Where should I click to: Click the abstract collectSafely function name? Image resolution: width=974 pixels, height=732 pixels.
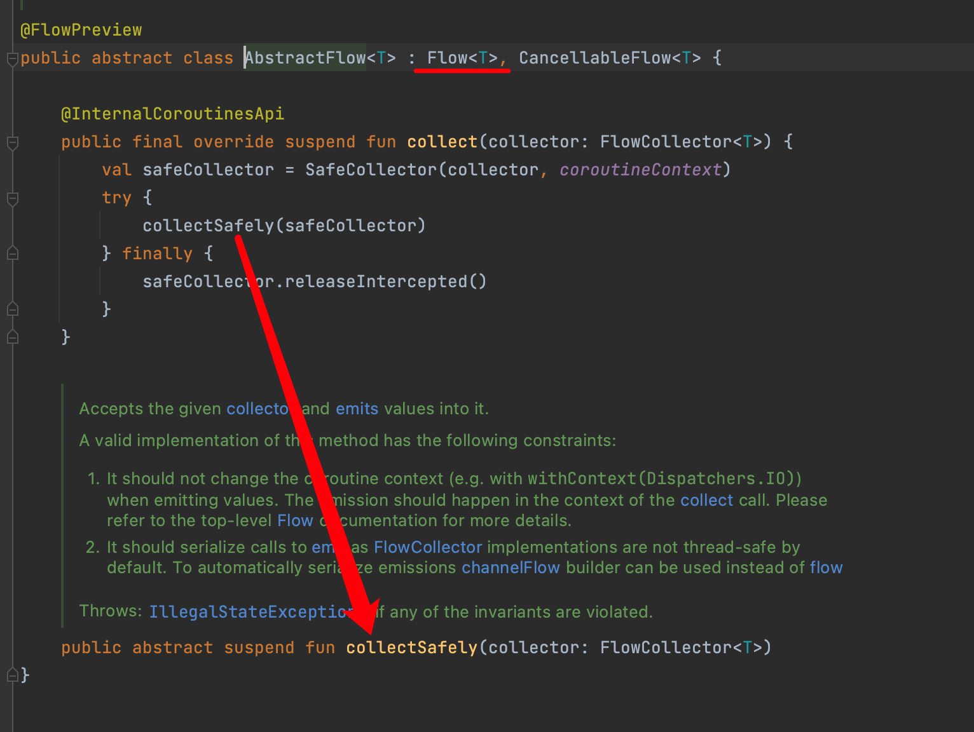411,647
